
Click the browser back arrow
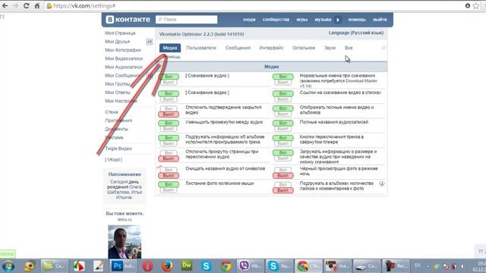5,5
